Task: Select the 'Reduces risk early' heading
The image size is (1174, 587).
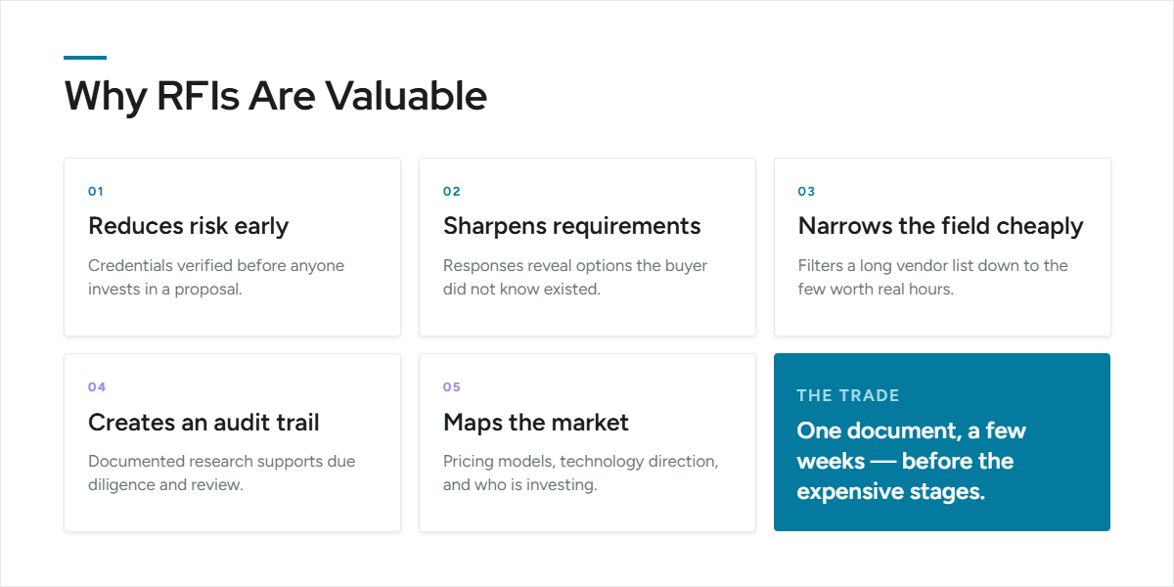Action: [188, 226]
